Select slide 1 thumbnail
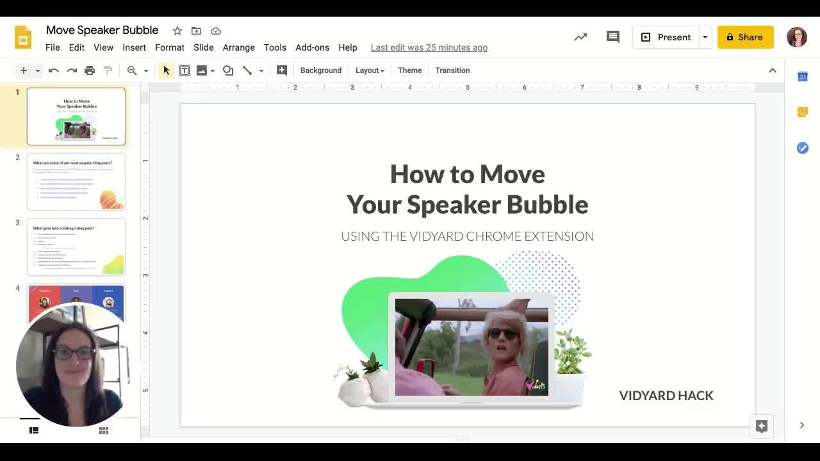 click(76, 117)
